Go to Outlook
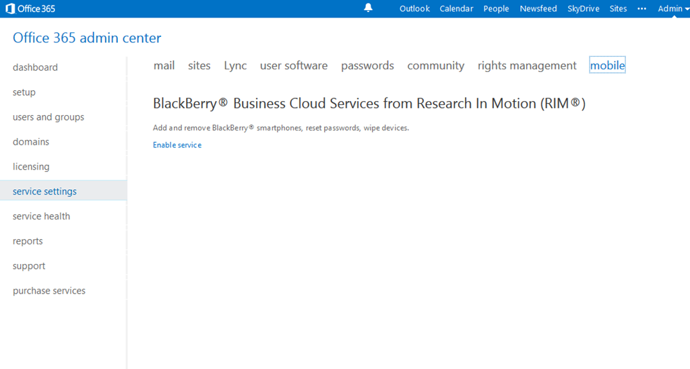Image resolution: width=690 pixels, height=369 pixels. click(x=414, y=9)
